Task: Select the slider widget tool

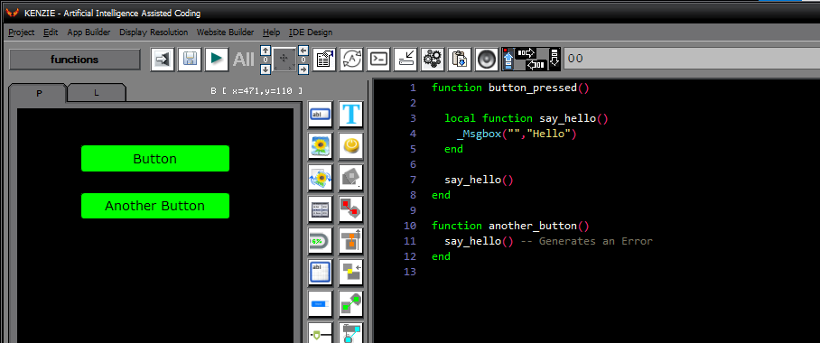Action: click(x=320, y=332)
